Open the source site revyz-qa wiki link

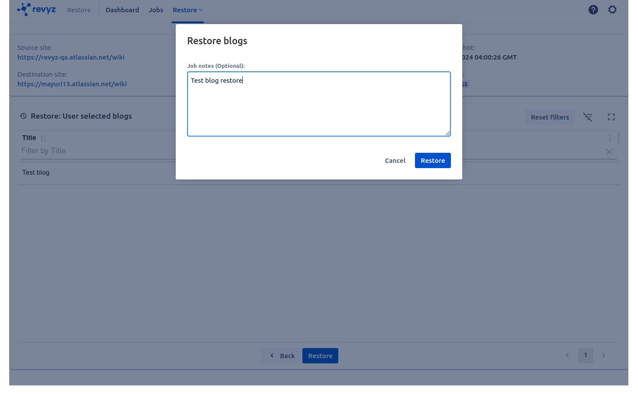71,57
